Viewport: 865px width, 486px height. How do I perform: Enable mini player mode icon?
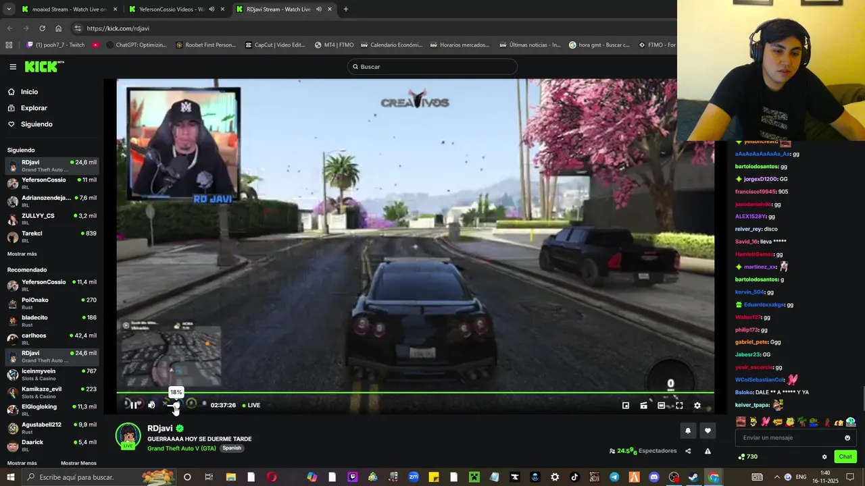[626, 406]
